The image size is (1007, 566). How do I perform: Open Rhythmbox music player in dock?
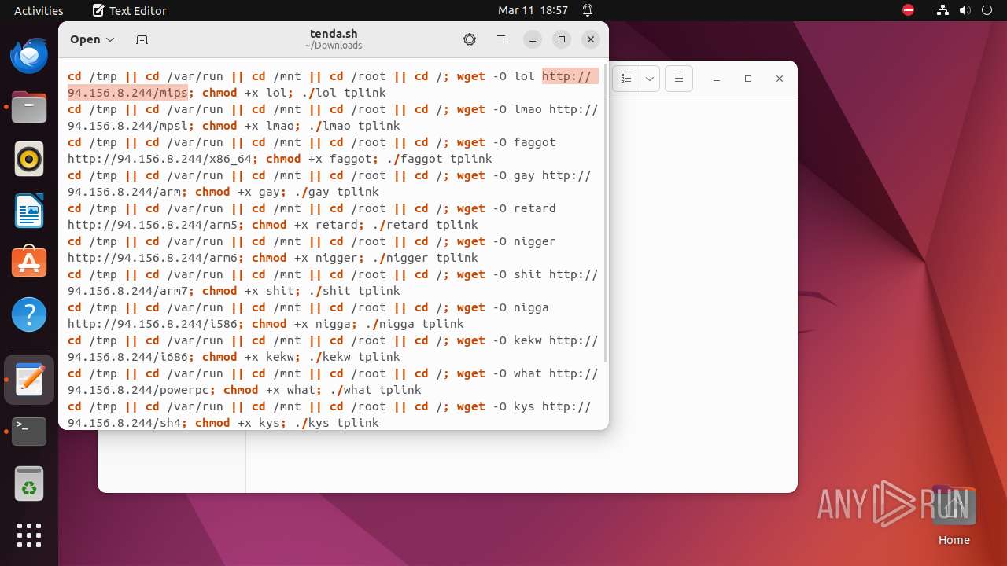[29, 160]
